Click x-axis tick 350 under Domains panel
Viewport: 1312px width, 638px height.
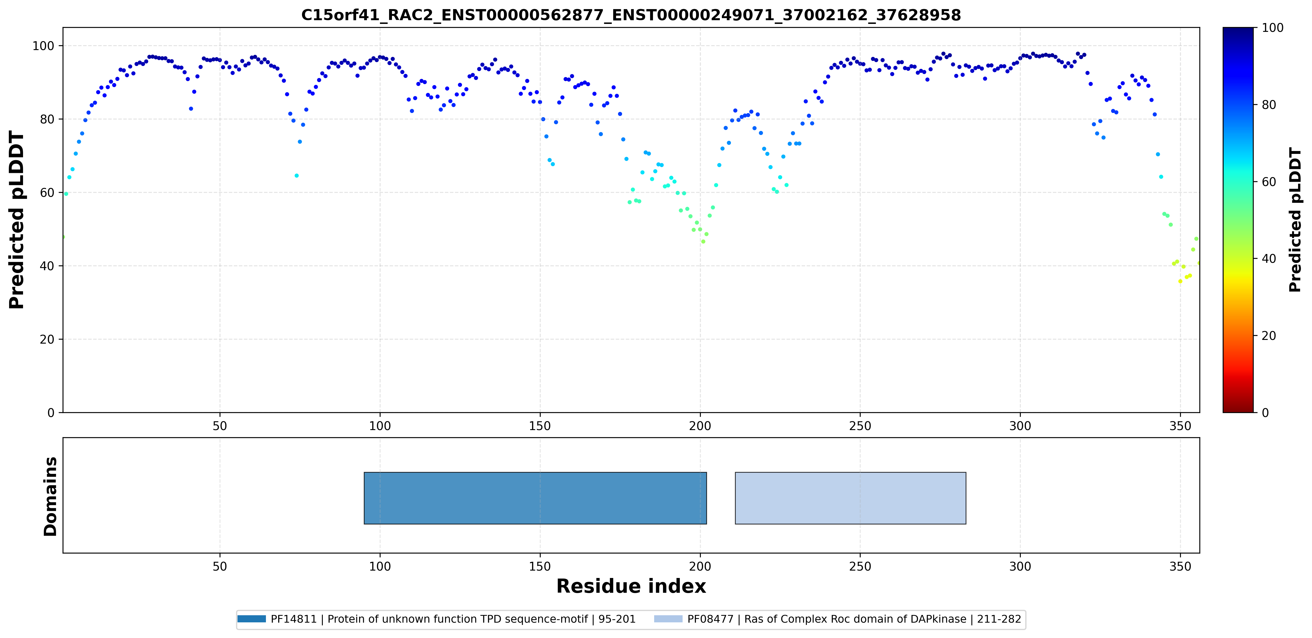[x=1181, y=566]
